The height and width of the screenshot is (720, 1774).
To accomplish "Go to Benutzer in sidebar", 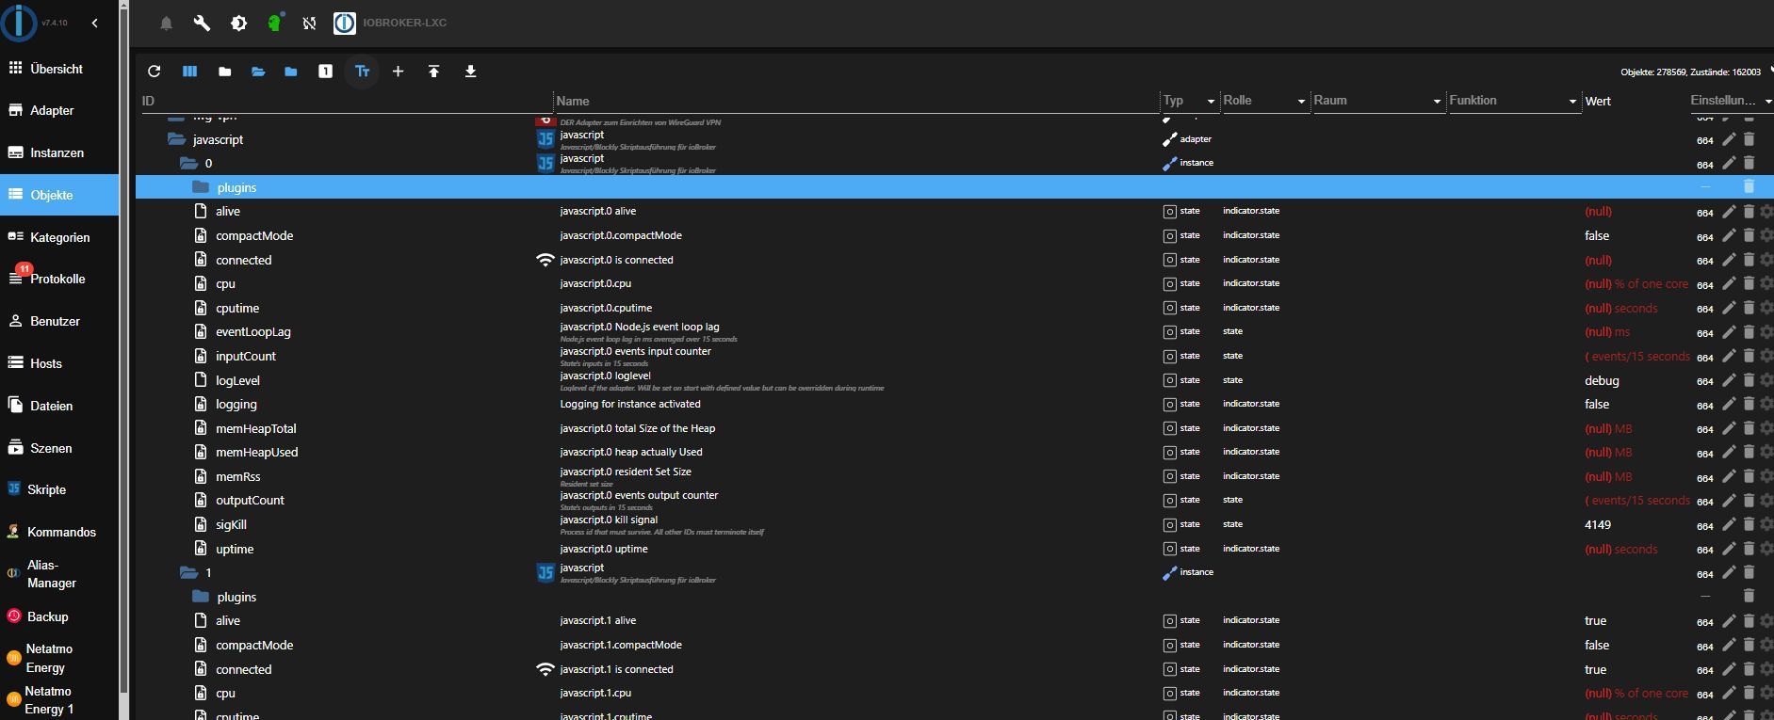I will tap(59, 321).
